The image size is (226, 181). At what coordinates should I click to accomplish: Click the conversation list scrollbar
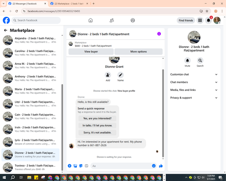tap(62, 128)
